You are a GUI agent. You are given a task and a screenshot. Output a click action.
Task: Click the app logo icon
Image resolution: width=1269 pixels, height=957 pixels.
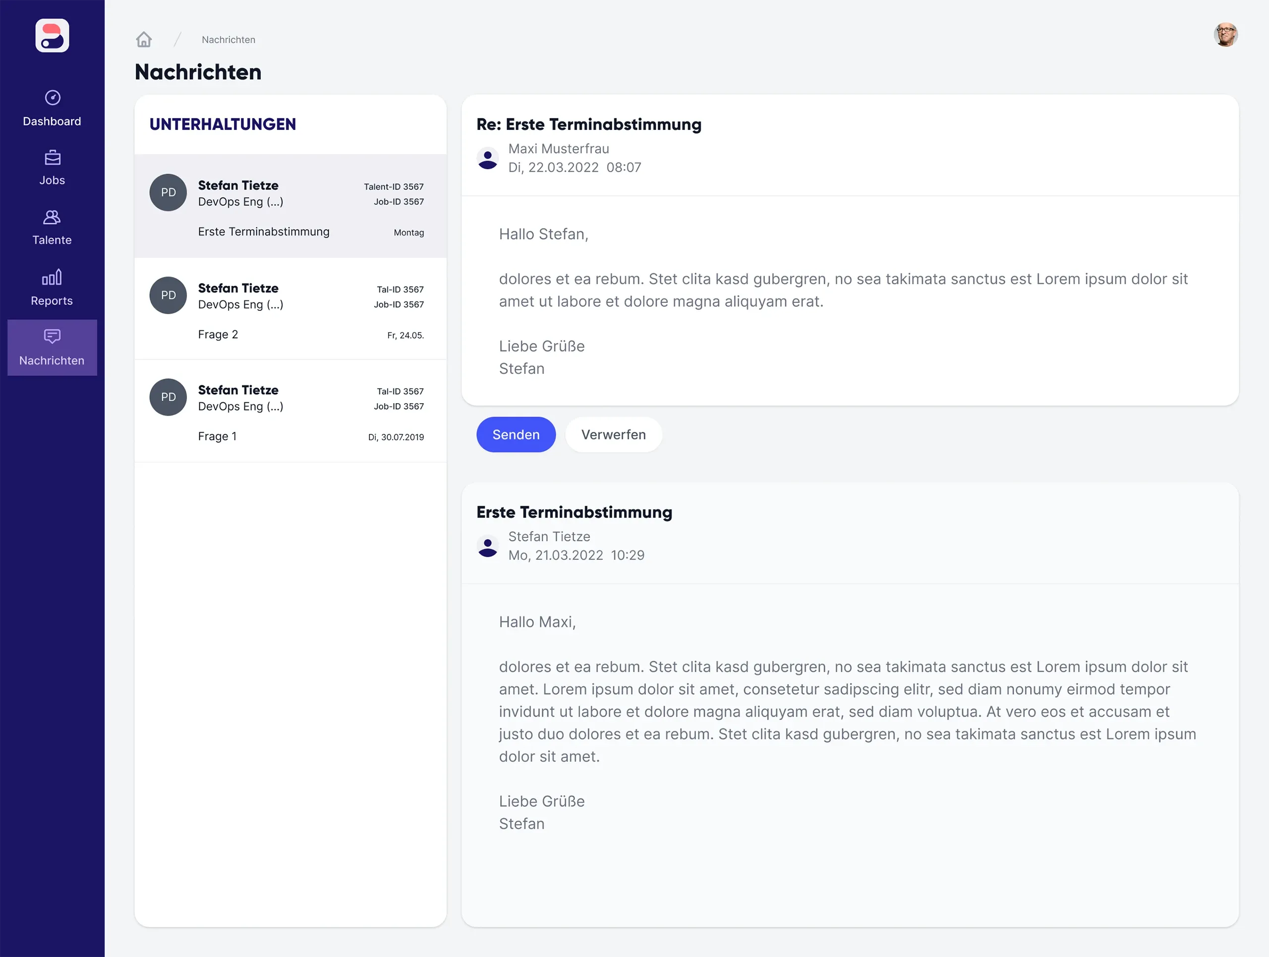pos(52,36)
